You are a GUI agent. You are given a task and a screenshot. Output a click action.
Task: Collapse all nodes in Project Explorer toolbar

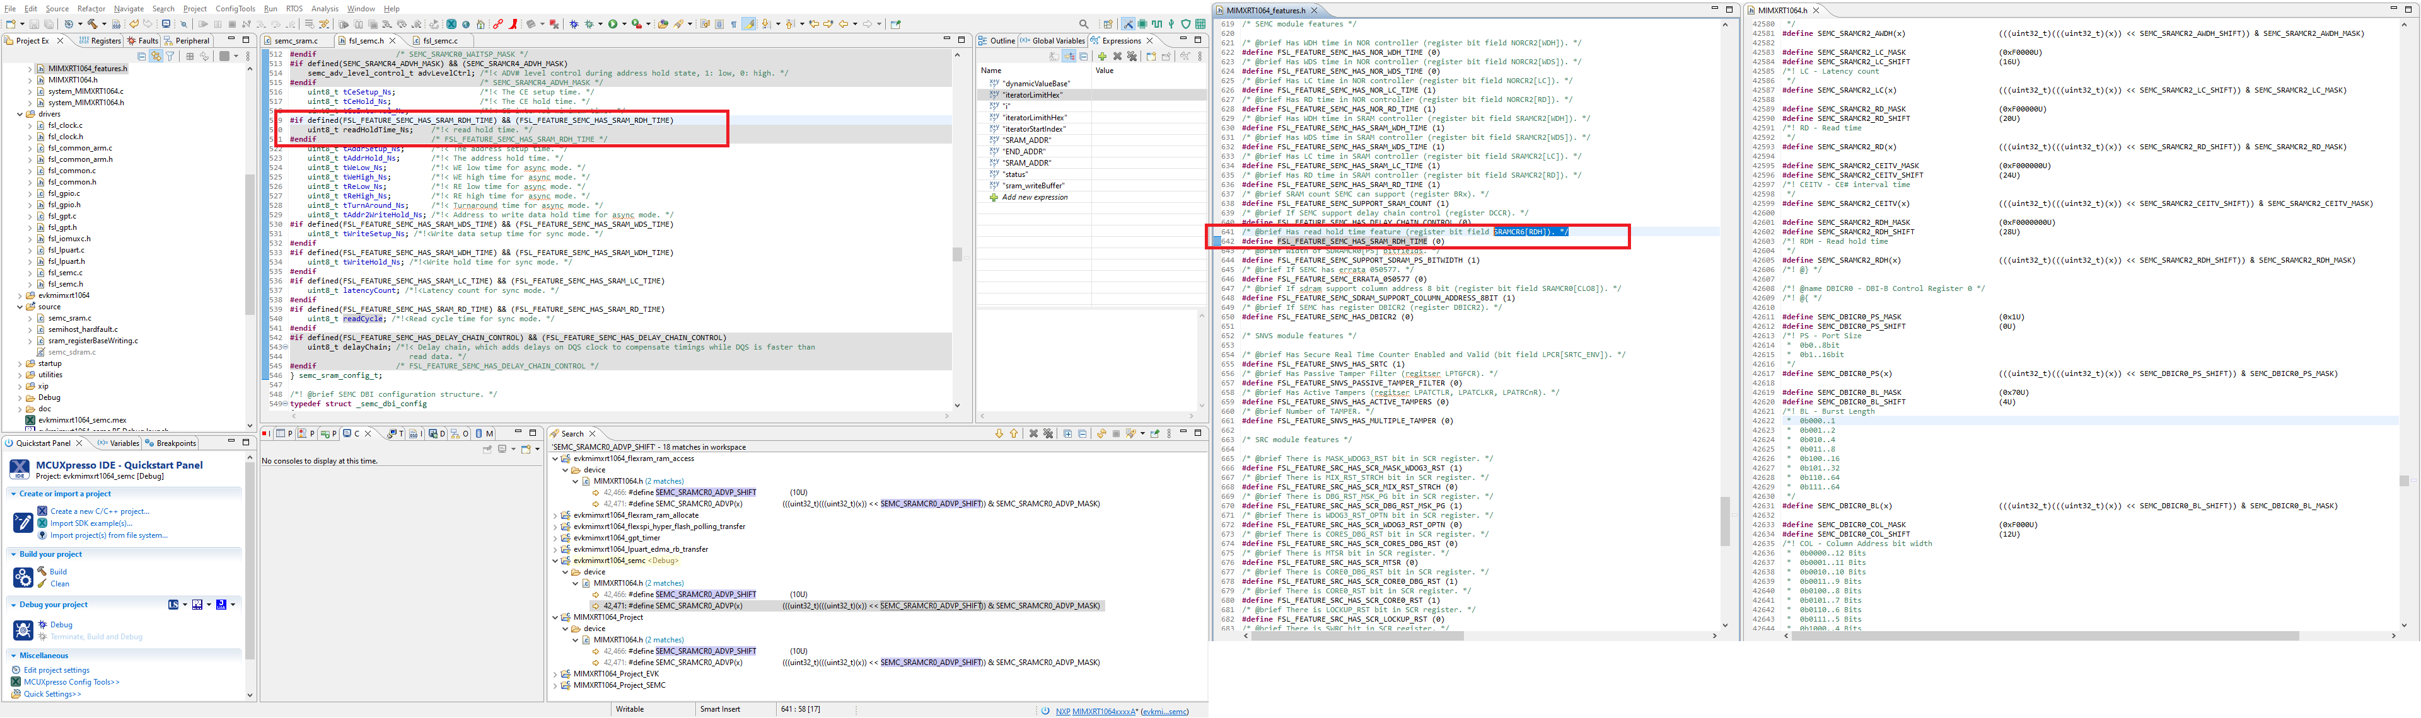142,56
